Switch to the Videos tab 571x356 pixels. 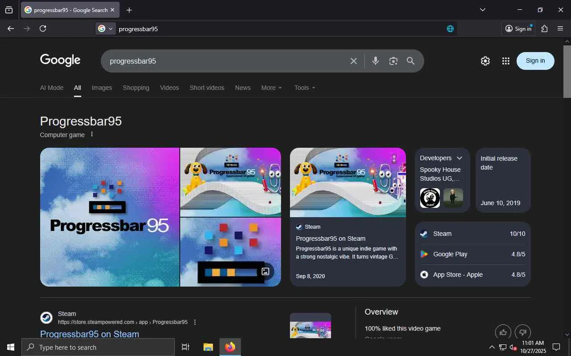tap(170, 88)
